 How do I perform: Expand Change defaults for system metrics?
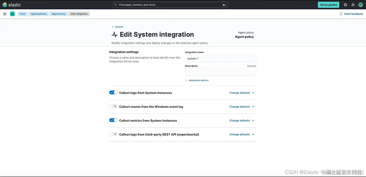tap(242, 121)
